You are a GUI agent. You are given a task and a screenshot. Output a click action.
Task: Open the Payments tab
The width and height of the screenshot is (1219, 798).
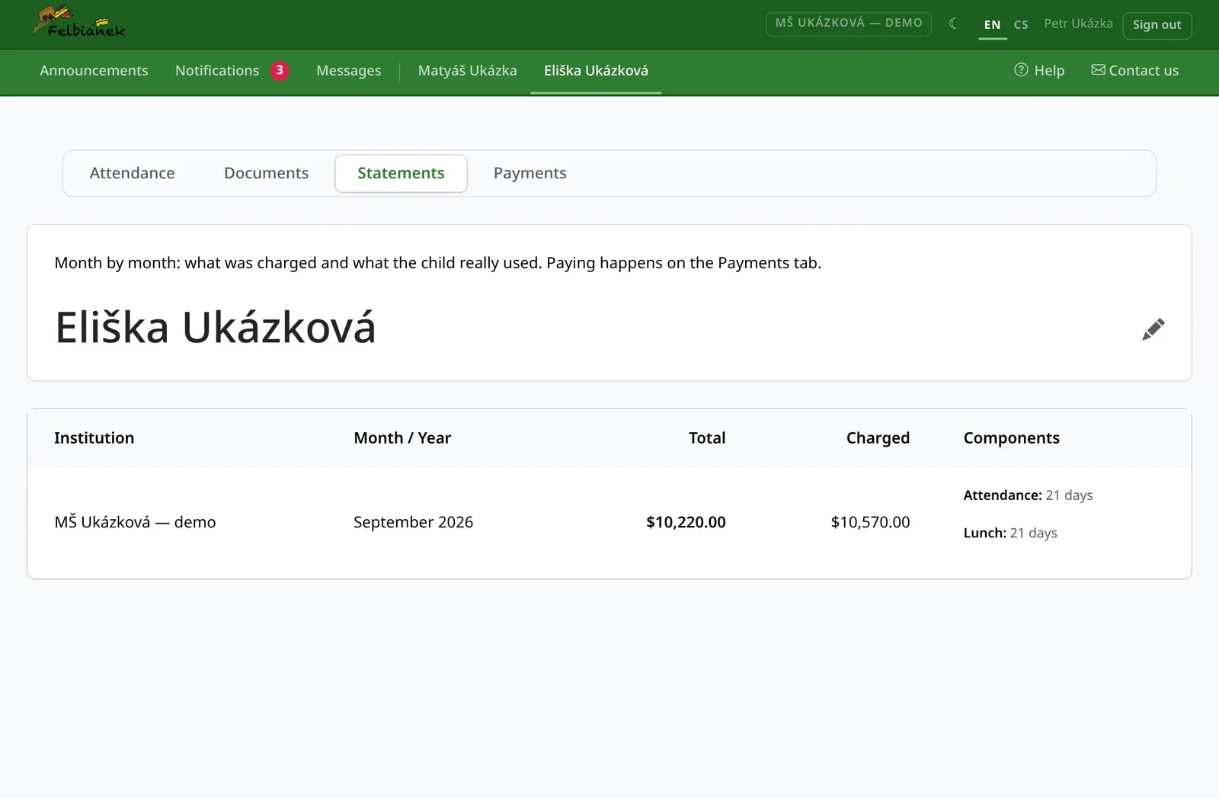[x=530, y=173]
